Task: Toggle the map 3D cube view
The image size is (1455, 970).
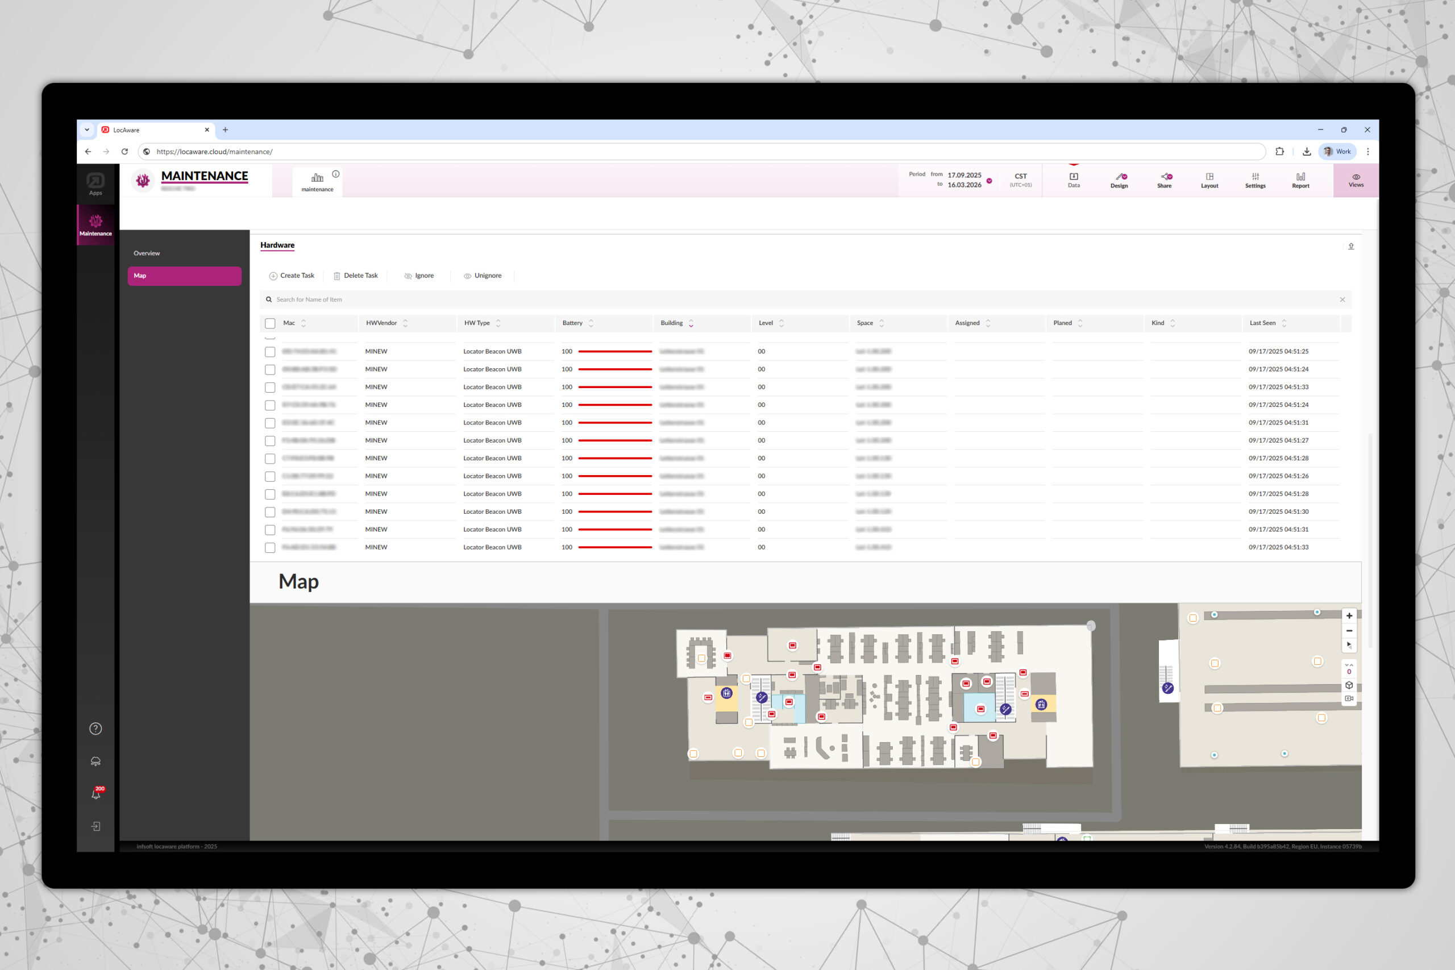Action: [1349, 685]
